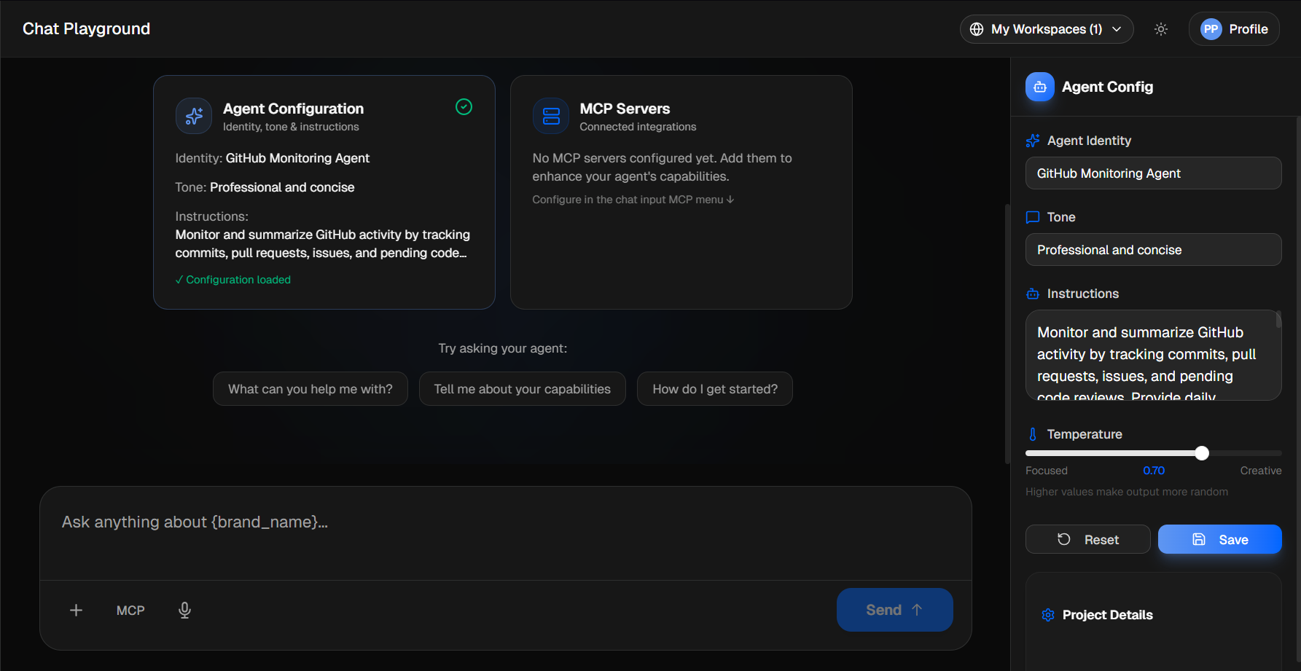
Task: Click the chat bubble icon beside Tone
Action: [x=1032, y=216]
